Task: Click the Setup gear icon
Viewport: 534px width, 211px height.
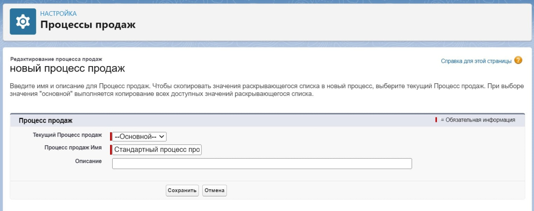Action: point(23,22)
